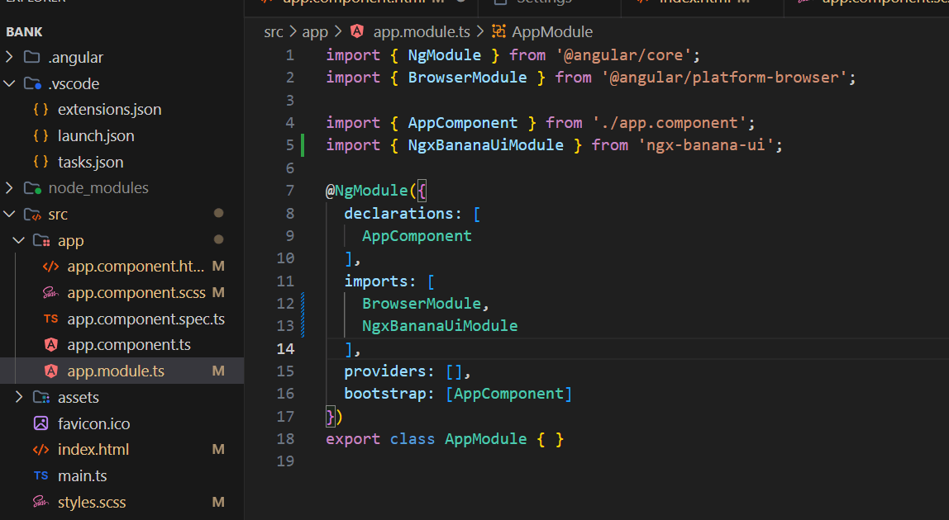This screenshot has width=949, height=520.
Task: Open styles.scss from the explorer
Action: 92,503
